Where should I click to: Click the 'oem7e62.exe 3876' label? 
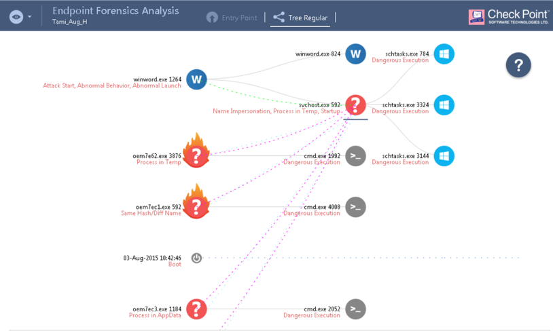157,156
